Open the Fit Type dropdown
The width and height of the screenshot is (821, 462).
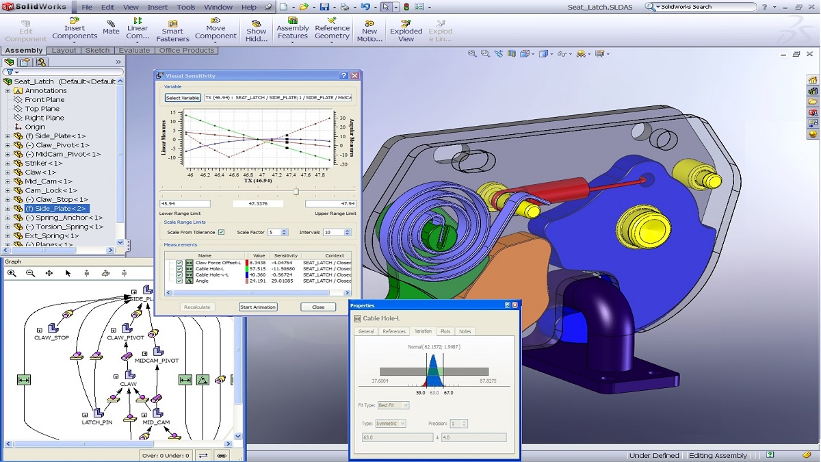coord(406,405)
